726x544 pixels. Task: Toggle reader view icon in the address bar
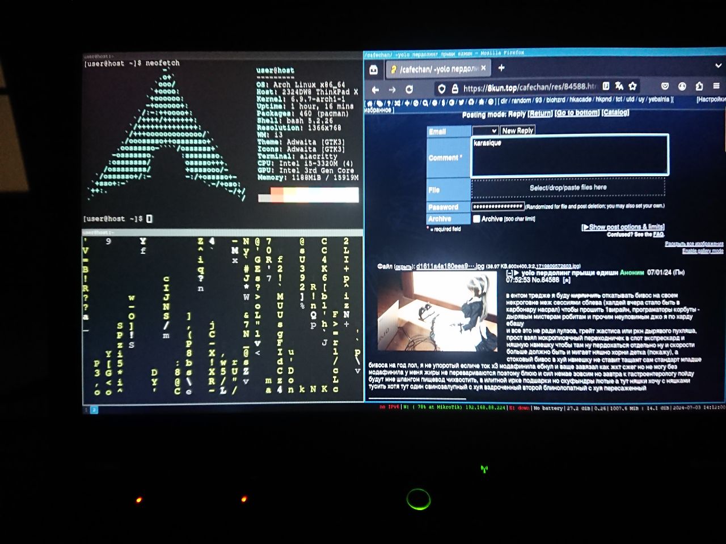[606, 86]
